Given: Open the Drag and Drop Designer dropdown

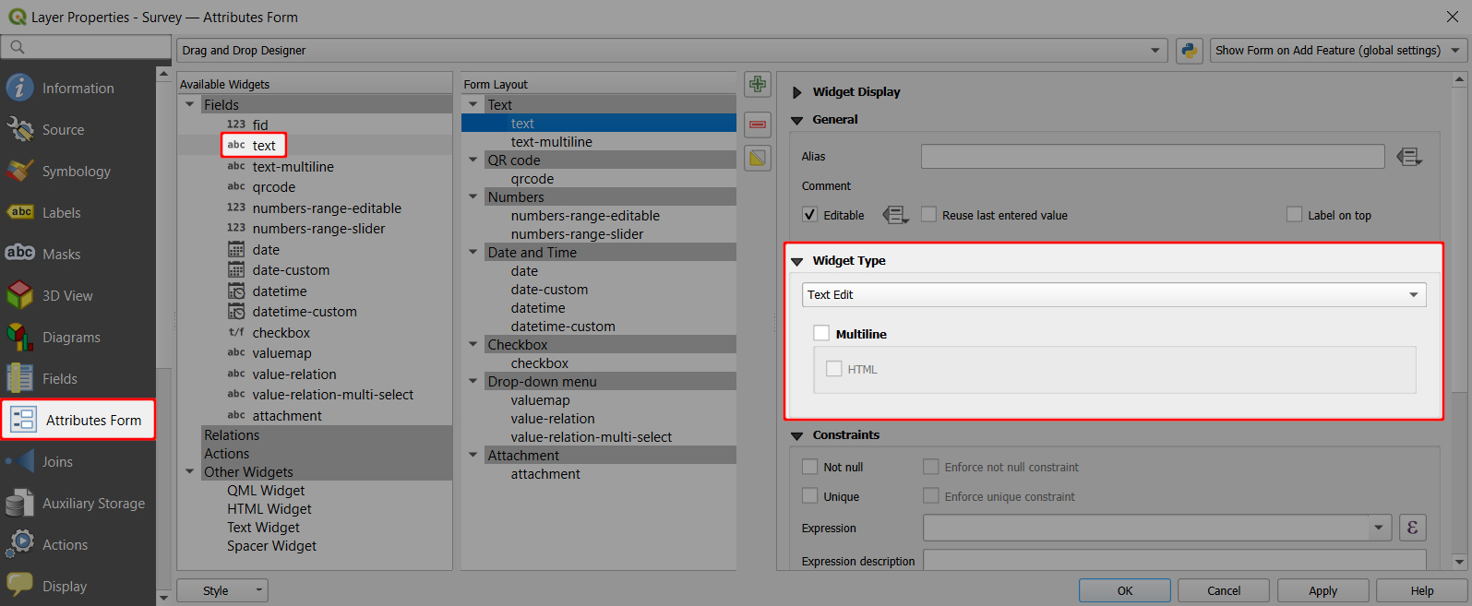Looking at the screenshot, I should tap(672, 51).
